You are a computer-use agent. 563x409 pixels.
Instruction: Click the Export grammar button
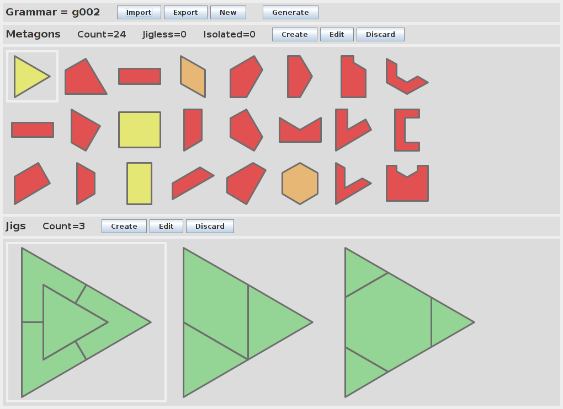[x=185, y=13]
